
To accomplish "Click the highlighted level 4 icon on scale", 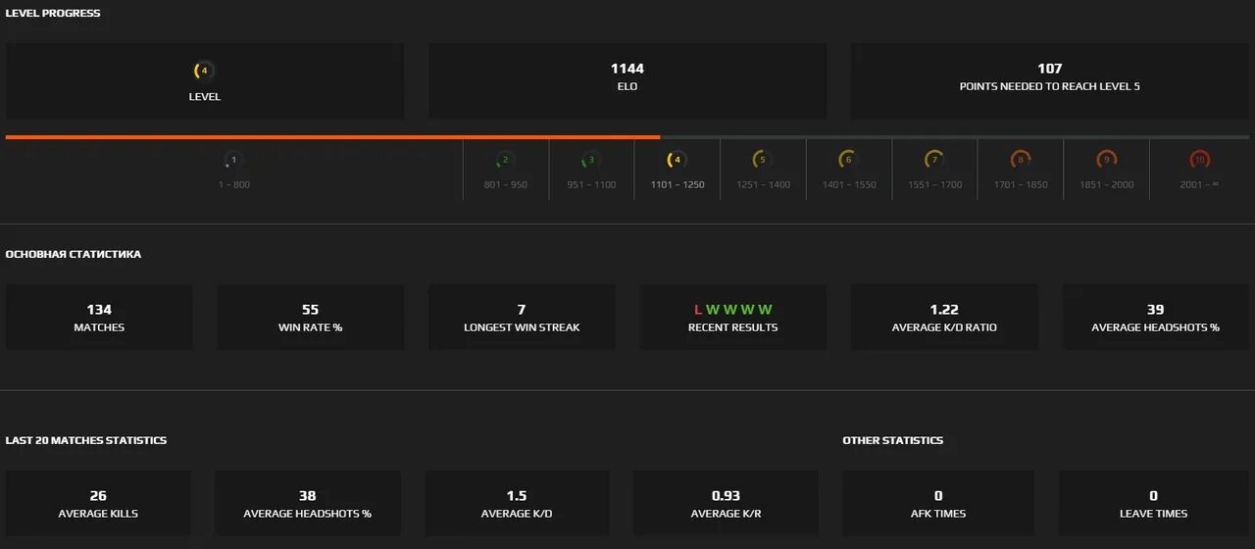I will 677,160.
